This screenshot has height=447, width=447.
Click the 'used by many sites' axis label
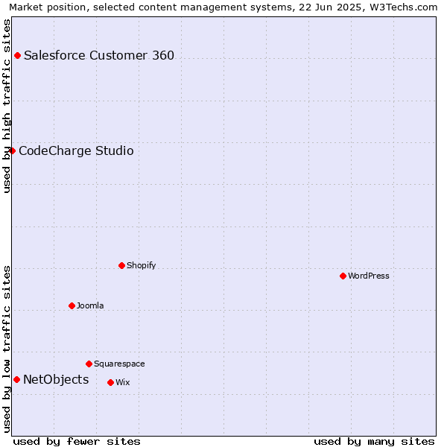pyautogui.click(x=374, y=442)
